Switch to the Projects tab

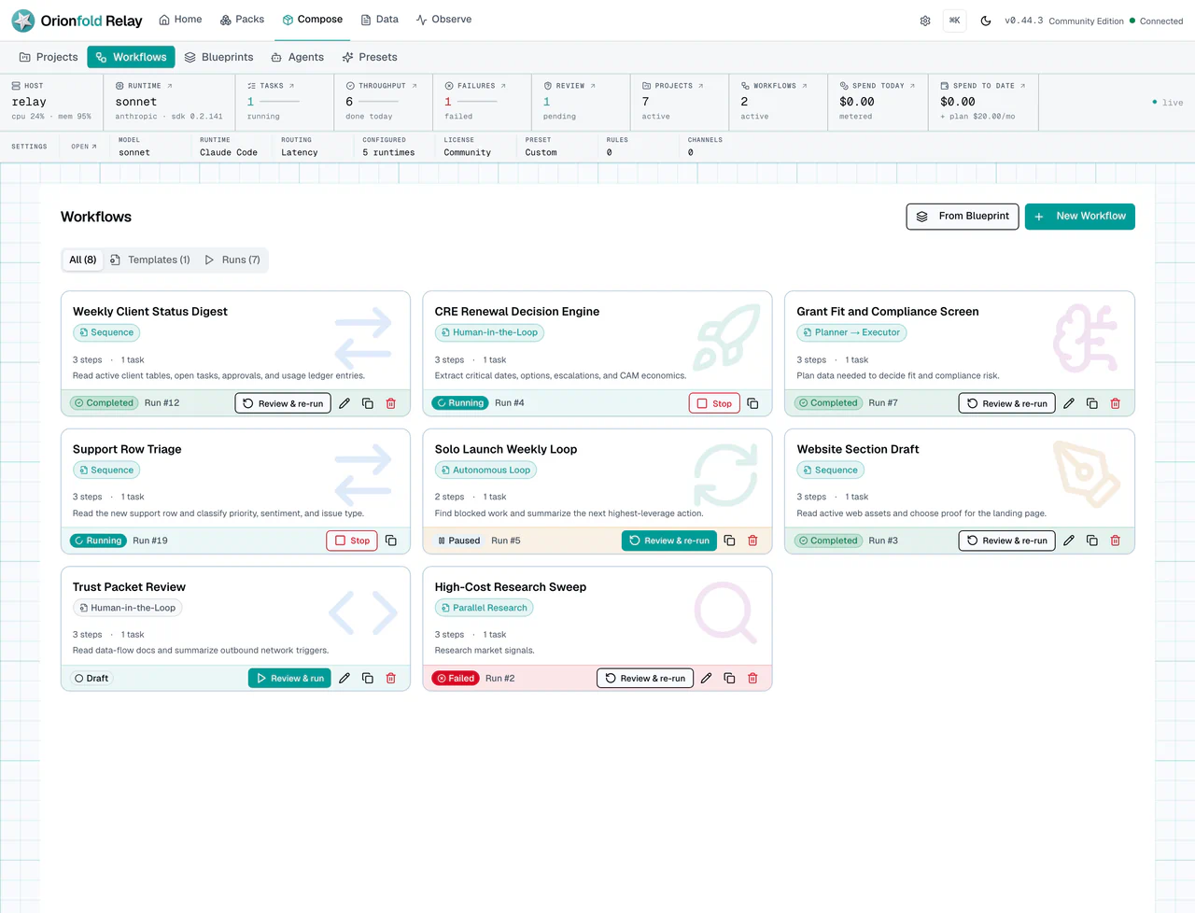(x=49, y=57)
